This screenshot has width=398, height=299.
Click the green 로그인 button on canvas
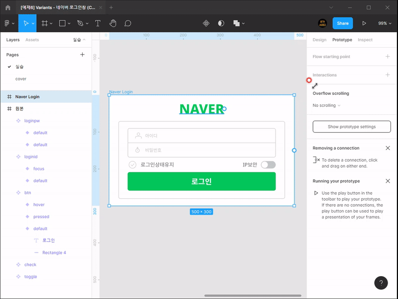[201, 181]
